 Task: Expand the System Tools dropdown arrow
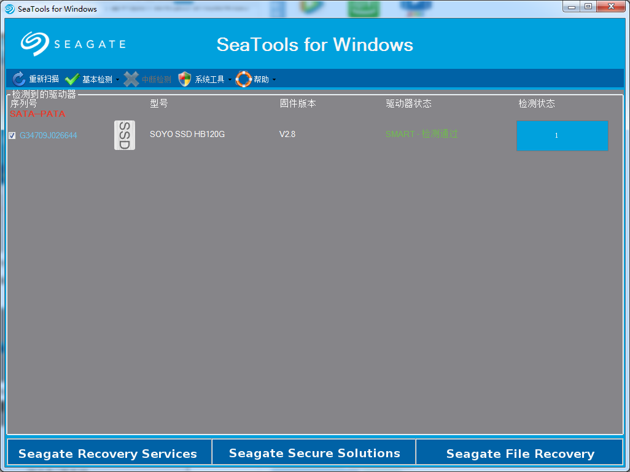[x=231, y=79]
